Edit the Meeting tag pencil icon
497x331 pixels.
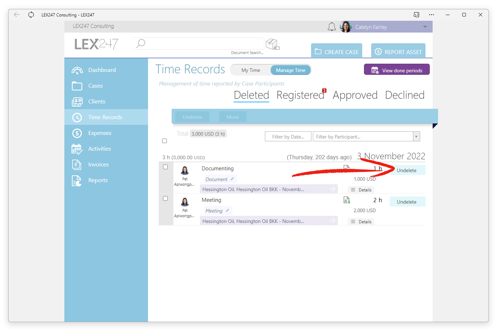point(227,210)
